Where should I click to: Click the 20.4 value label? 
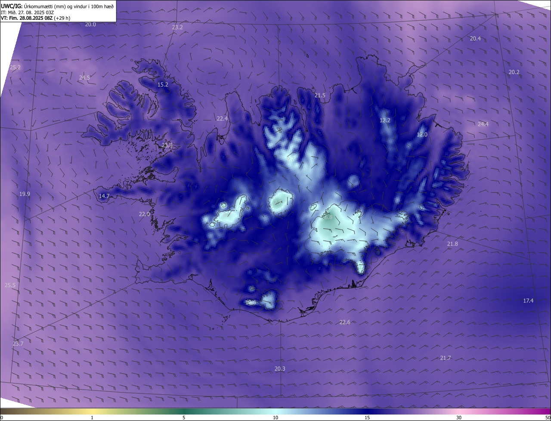point(475,38)
